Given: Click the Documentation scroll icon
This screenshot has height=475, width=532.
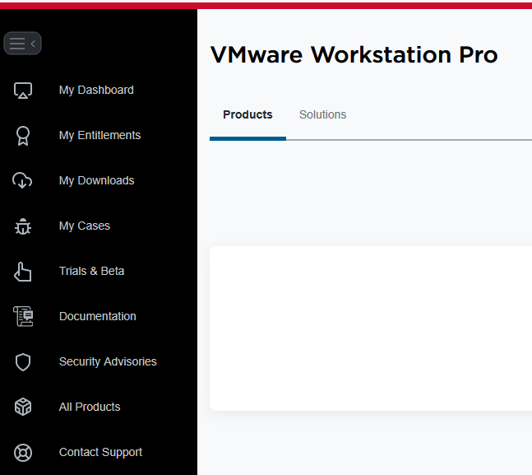Looking at the screenshot, I should [x=23, y=316].
